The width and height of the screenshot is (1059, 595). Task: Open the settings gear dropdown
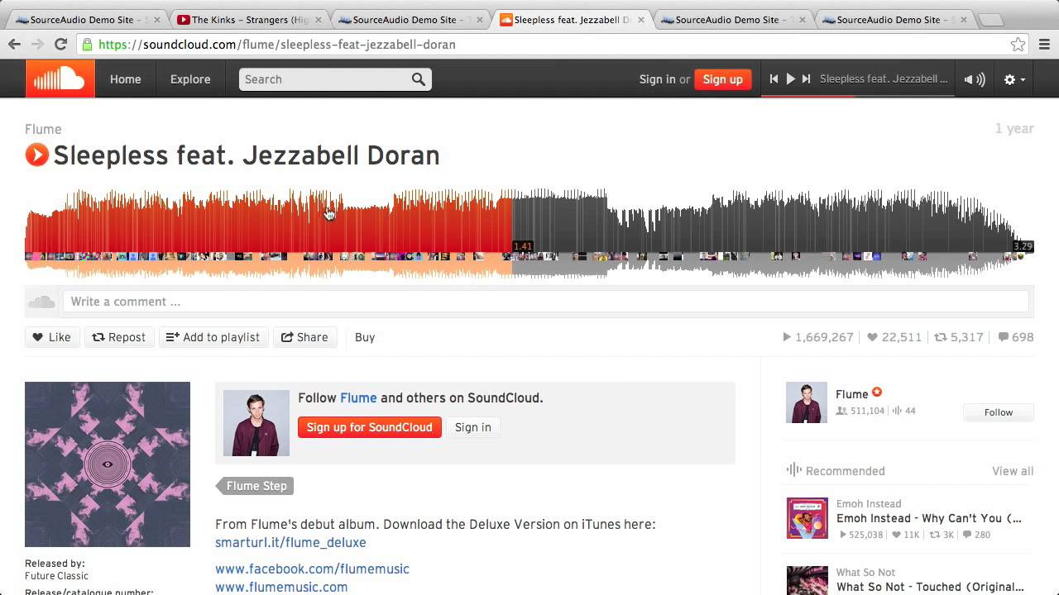coord(1014,79)
